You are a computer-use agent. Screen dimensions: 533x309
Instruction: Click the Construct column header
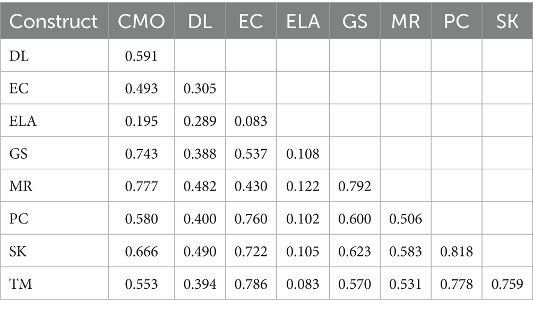(x=54, y=21)
